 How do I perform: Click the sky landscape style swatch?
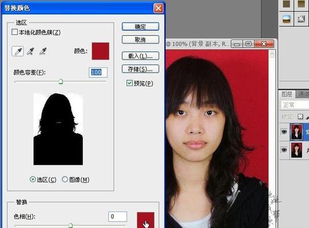(x=286, y=19)
